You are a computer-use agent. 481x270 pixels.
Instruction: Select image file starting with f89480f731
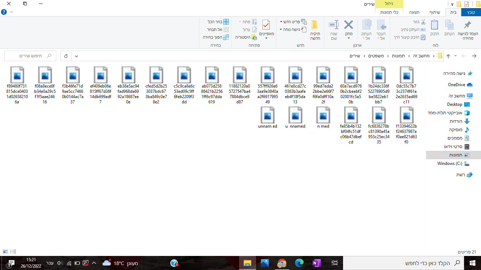[17, 85]
